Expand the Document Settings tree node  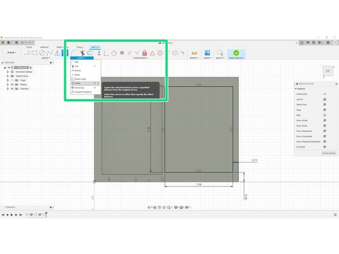(x=8, y=72)
